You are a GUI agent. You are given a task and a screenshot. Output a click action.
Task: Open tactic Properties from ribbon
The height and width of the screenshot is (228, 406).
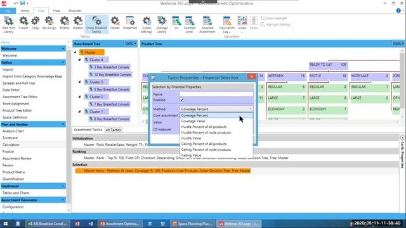tap(130, 23)
